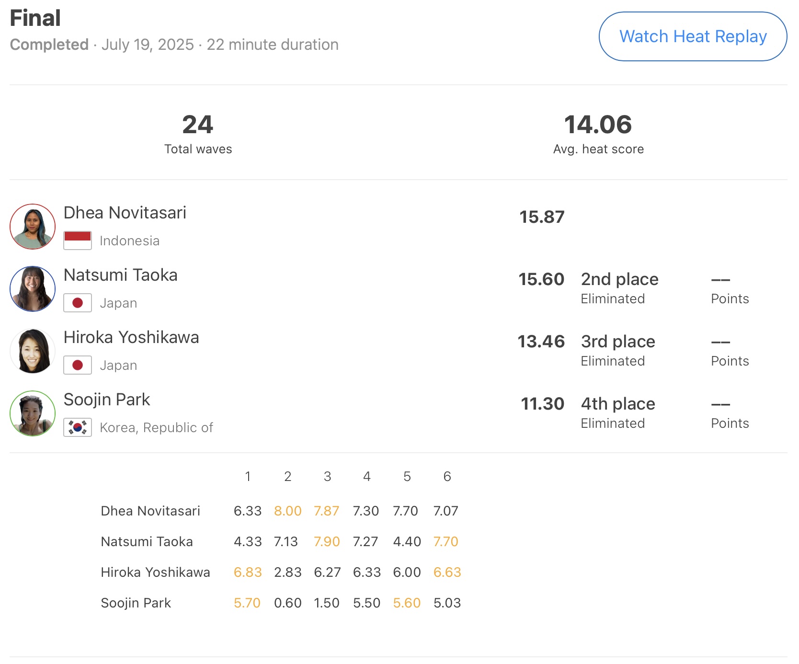The height and width of the screenshot is (664, 799).
Task: Click Hiroka Yoshikawa's avatar picture
Action: coord(33,351)
